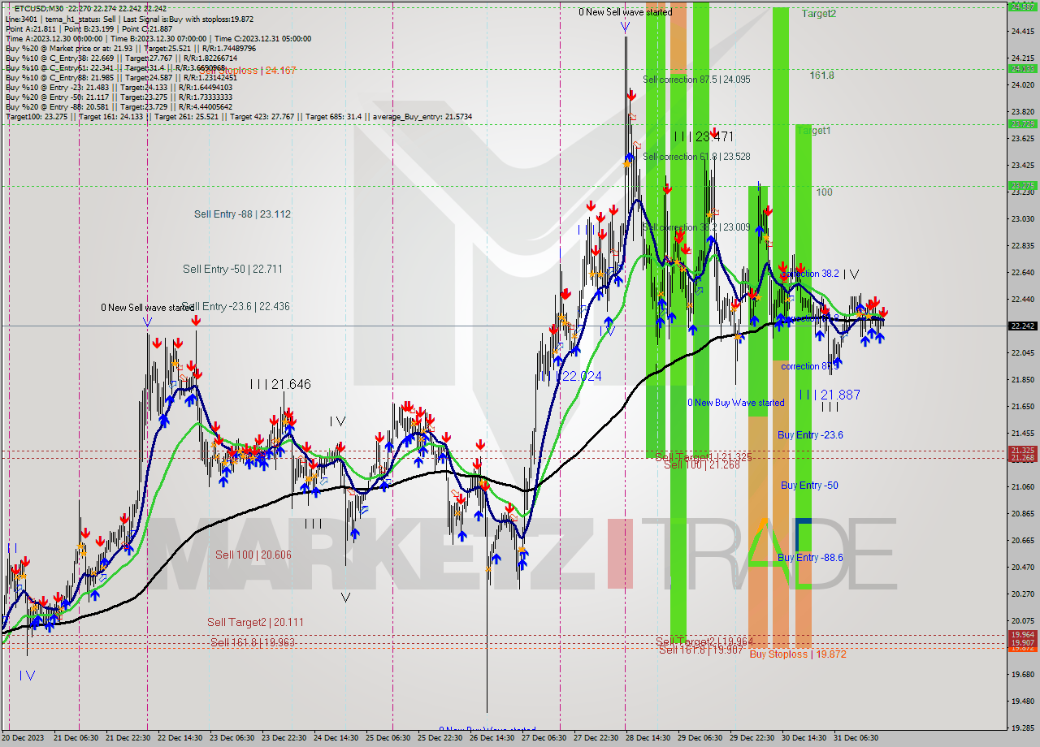Viewport: 1040px width, 747px height.
Task: Click the '30 Dec 14:30' time label
Action: tap(804, 738)
